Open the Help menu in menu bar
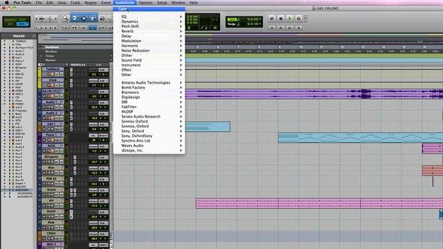The width and height of the screenshot is (443, 249). pyautogui.click(x=194, y=3)
